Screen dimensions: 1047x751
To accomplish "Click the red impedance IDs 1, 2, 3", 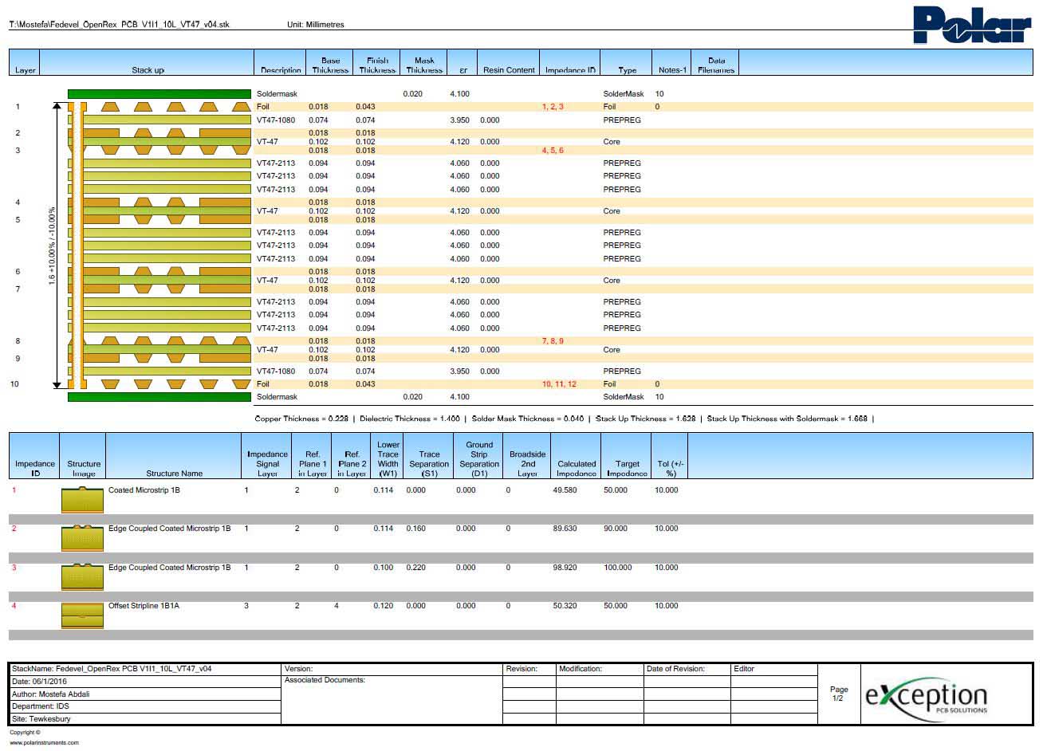I will click(553, 107).
